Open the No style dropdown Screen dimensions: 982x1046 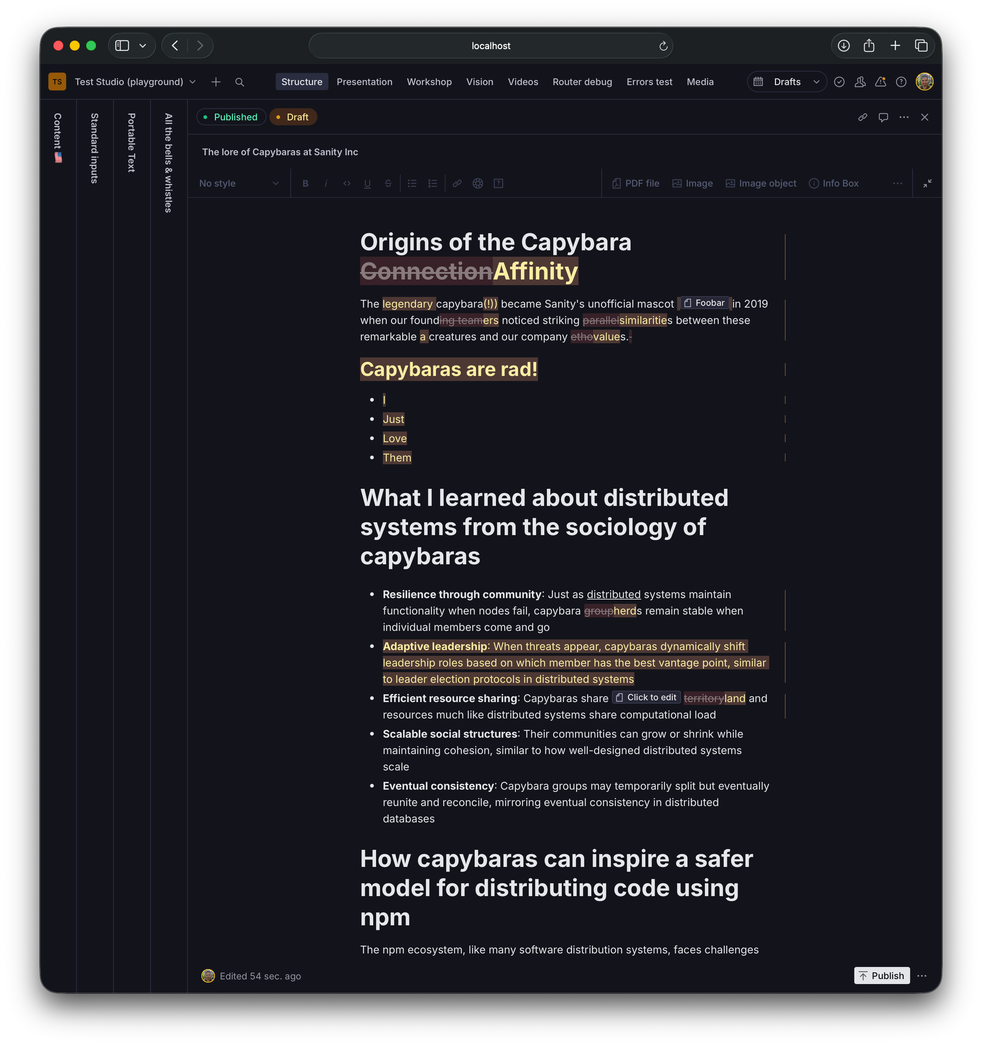(239, 183)
